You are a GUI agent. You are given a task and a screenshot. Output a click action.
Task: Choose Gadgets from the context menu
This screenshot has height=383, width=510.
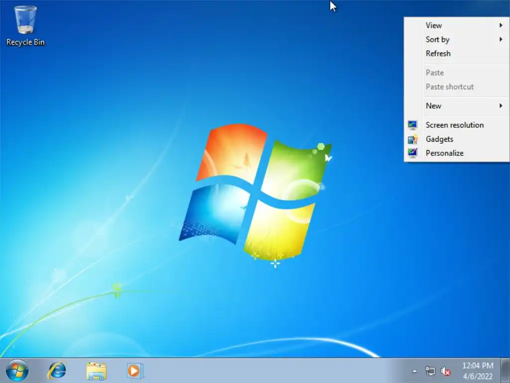(457, 139)
